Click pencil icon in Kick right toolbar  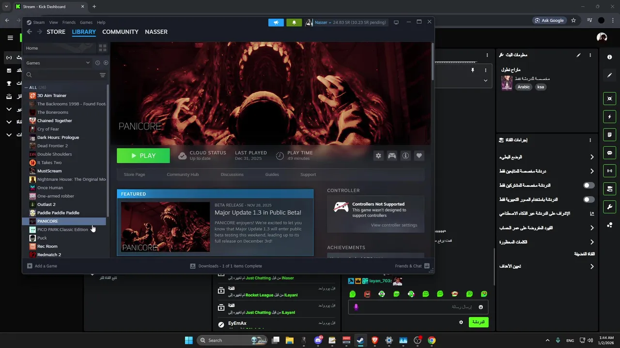pyautogui.click(x=609, y=75)
